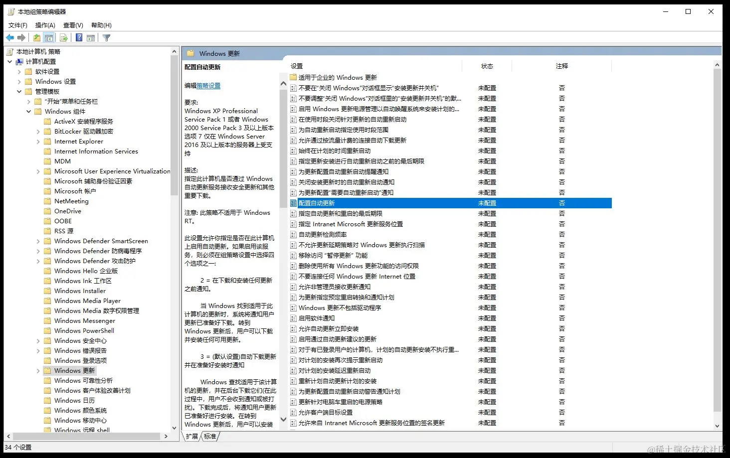Select the 移除访问 "暂停更新" 功能 setting

point(333,255)
